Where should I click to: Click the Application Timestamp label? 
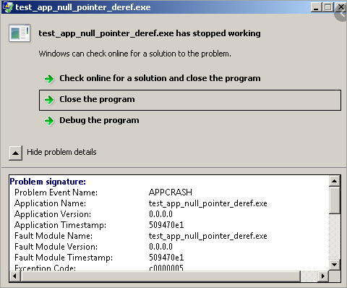pos(60,225)
